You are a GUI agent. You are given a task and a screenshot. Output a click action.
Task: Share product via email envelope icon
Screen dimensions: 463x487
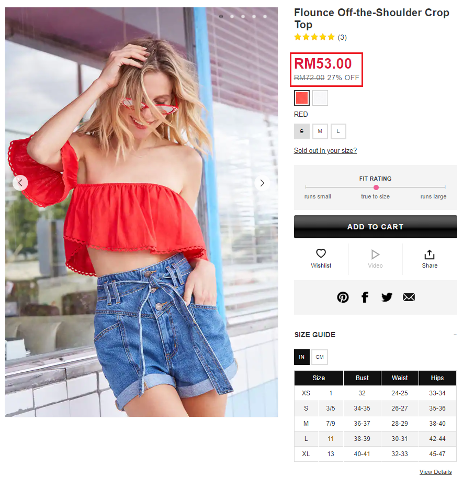(409, 297)
